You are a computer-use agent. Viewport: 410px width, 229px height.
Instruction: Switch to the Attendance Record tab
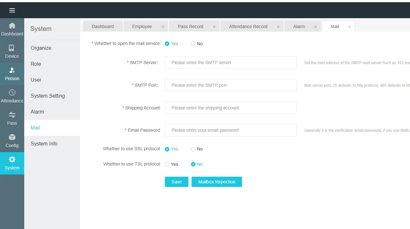coord(248,26)
